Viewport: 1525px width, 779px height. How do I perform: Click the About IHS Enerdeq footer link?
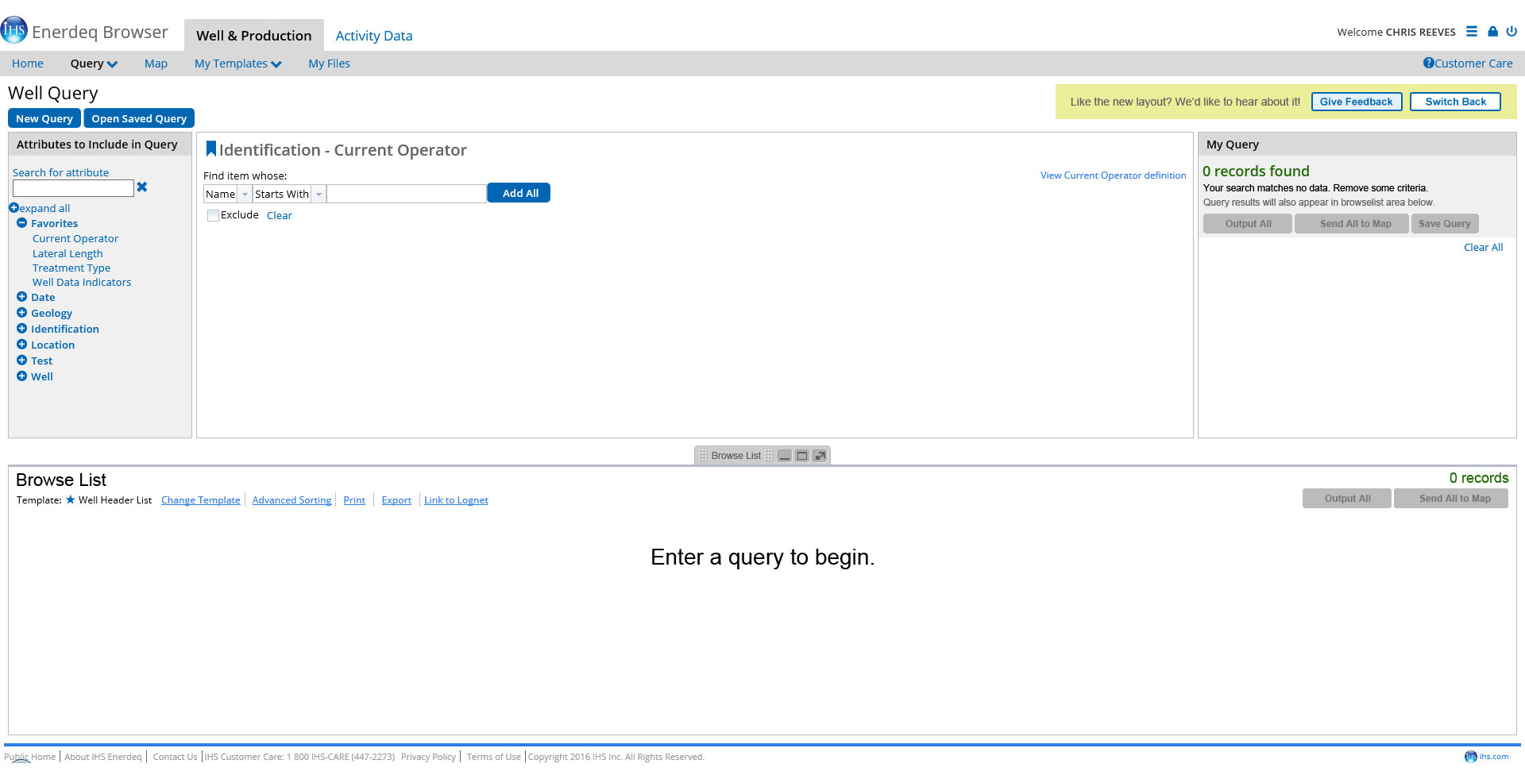(x=102, y=757)
